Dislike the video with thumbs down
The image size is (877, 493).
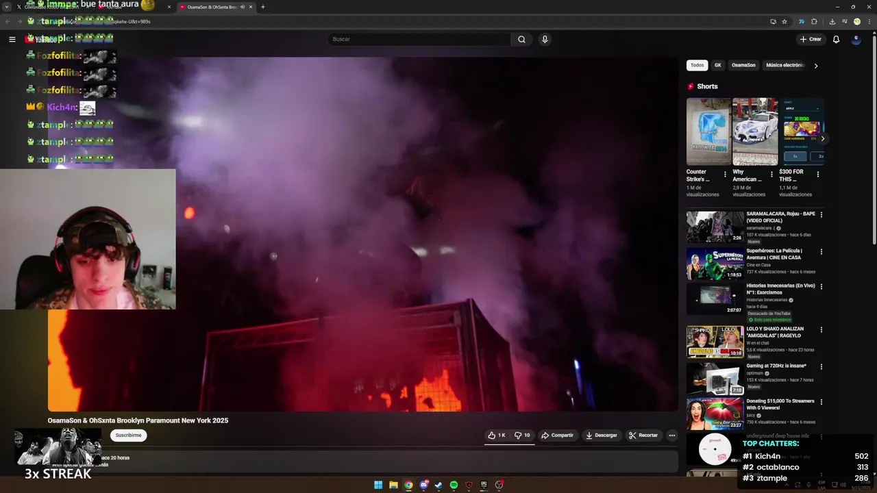523,435
